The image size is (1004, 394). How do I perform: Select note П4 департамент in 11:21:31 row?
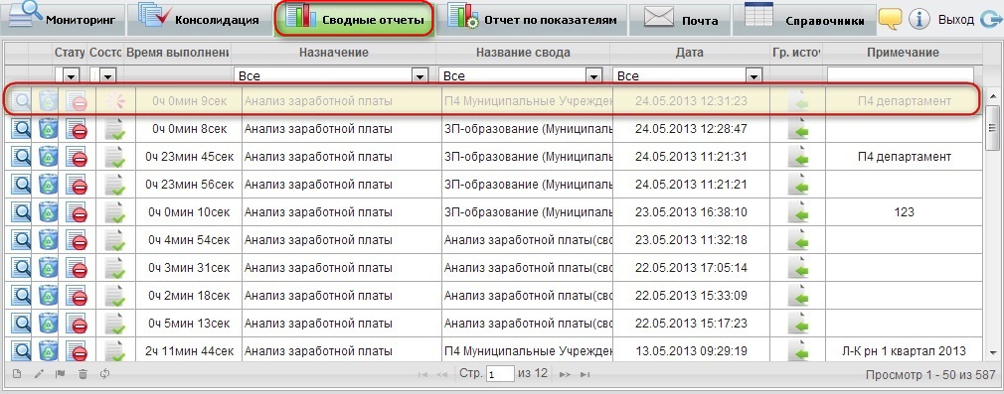[x=905, y=157]
